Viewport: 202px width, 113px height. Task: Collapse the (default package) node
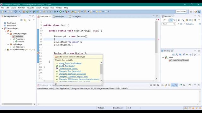click(x=8, y=34)
